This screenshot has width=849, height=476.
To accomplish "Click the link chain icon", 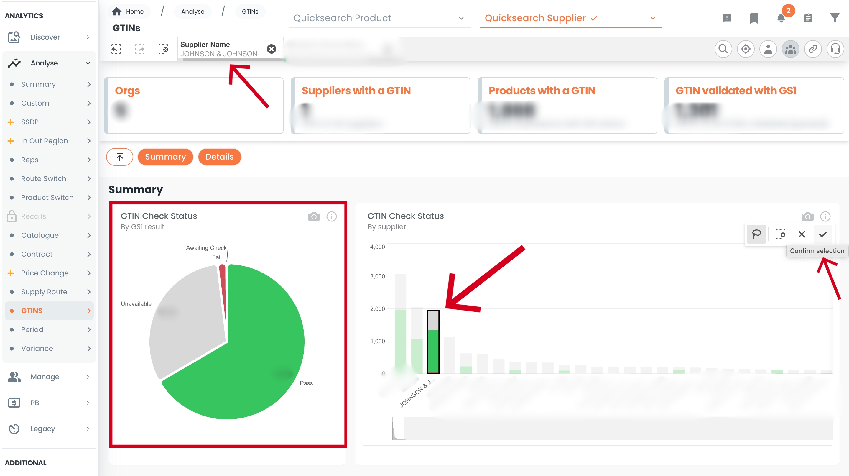I will (813, 49).
